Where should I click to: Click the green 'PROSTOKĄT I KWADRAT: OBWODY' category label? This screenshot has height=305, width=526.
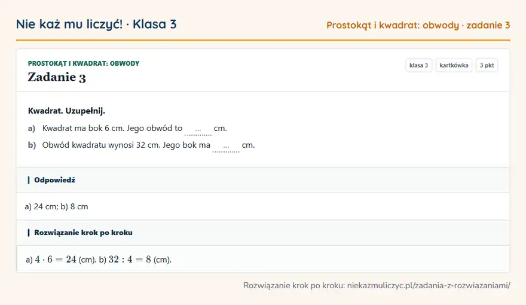tap(84, 63)
